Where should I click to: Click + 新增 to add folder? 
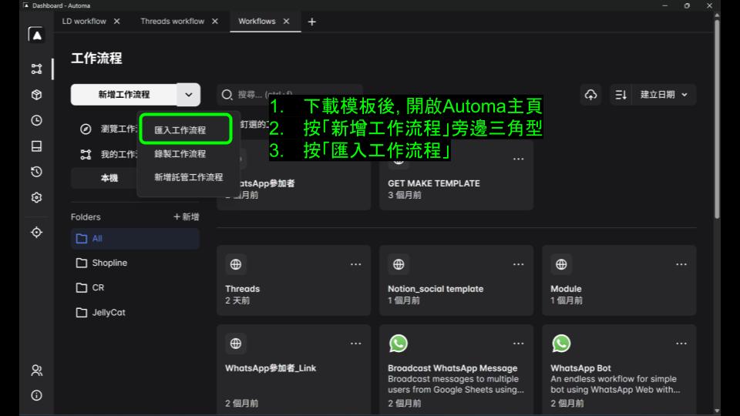pyautogui.click(x=186, y=217)
